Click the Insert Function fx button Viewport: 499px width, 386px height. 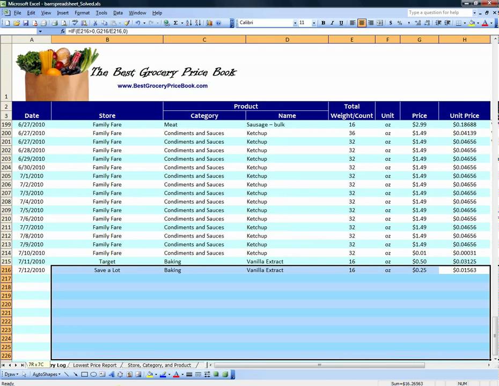(x=63, y=31)
